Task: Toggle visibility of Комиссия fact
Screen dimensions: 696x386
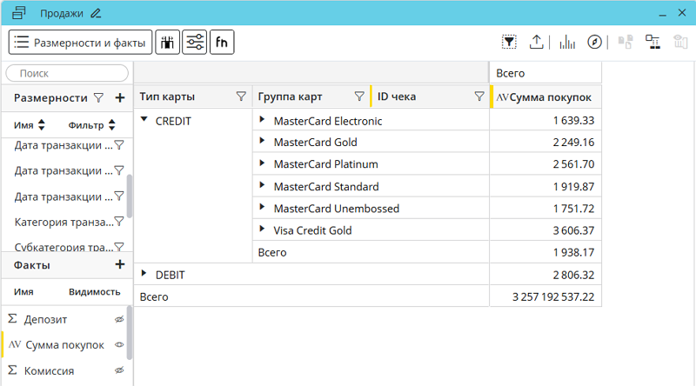Action: pos(120,371)
